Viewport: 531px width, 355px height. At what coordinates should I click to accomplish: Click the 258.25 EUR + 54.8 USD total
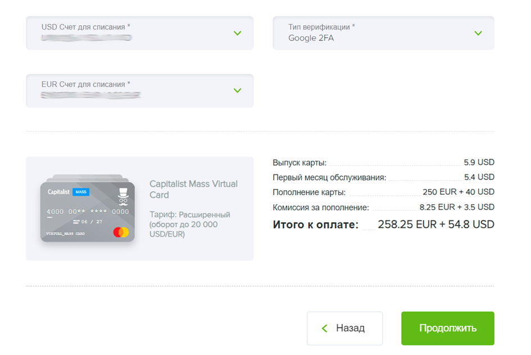click(x=436, y=224)
